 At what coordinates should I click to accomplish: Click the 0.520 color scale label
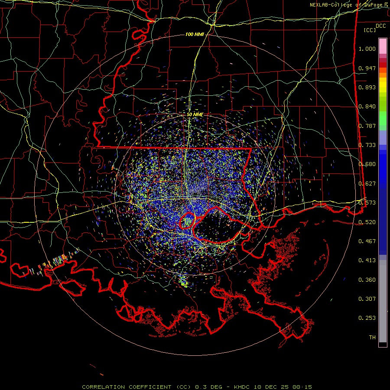(367, 222)
